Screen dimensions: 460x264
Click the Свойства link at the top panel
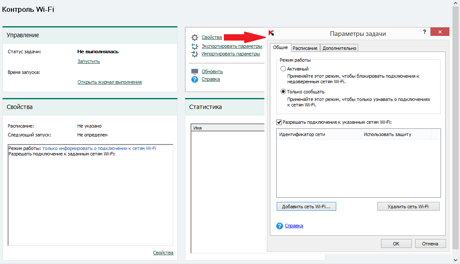coord(212,37)
